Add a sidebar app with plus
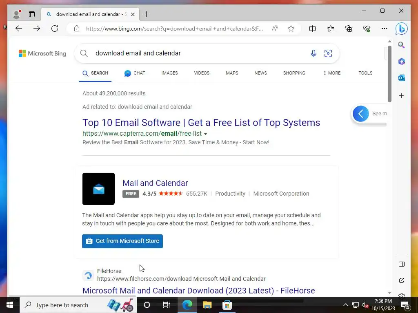The width and height of the screenshot is (418, 313). click(x=402, y=95)
